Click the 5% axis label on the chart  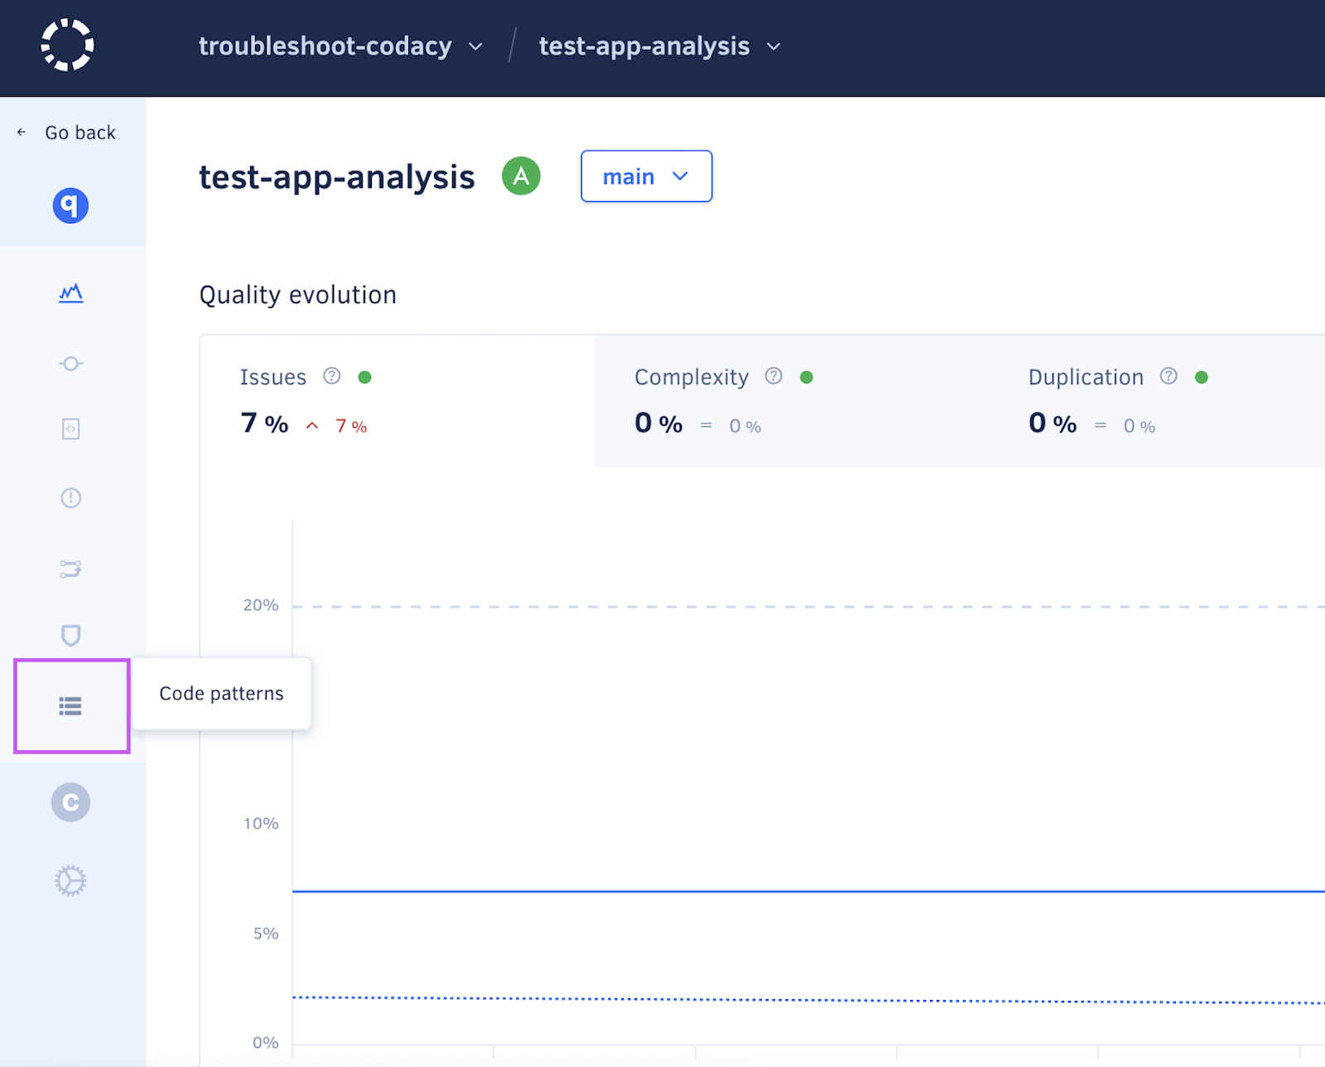(x=266, y=934)
